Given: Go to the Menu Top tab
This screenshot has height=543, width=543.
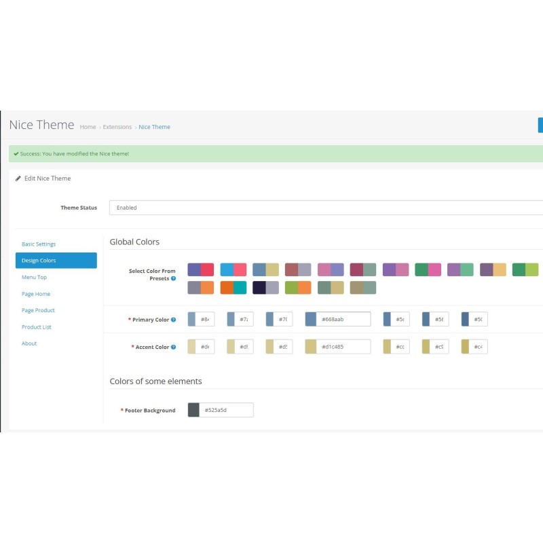Looking at the screenshot, I should coord(34,277).
